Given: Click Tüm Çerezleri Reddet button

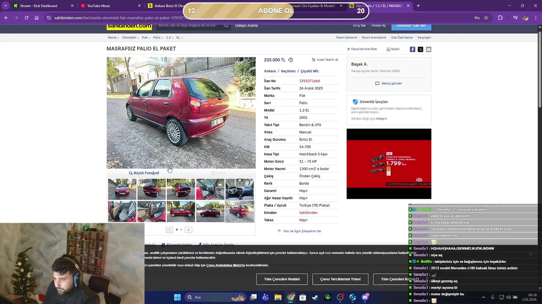Looking at the screenshot, I should coord(282,279).
